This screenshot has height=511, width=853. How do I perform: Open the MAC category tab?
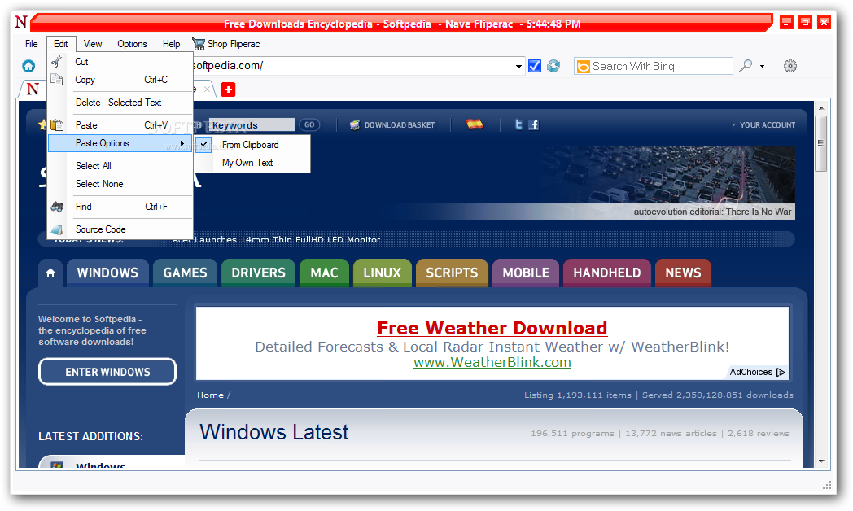click(324, 273)
